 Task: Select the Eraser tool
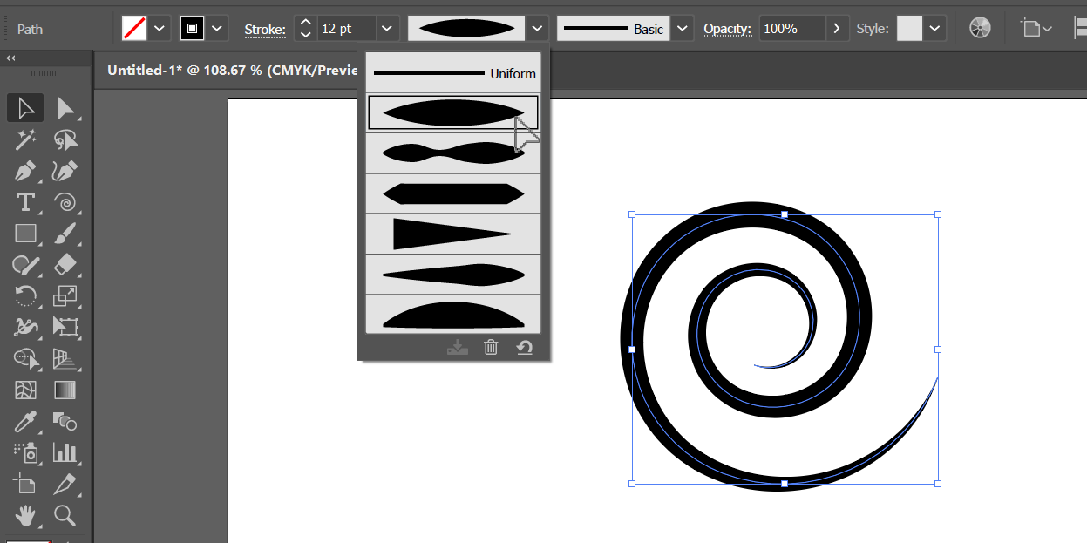[65, 265]
